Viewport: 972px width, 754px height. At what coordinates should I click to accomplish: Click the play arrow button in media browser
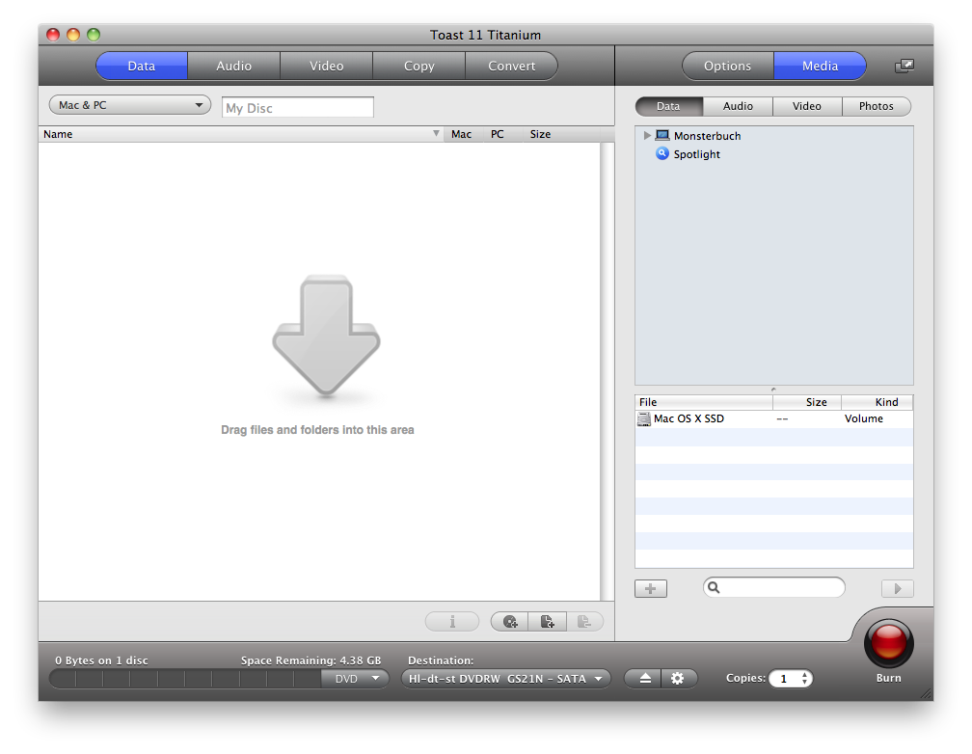tap(897, 588)
